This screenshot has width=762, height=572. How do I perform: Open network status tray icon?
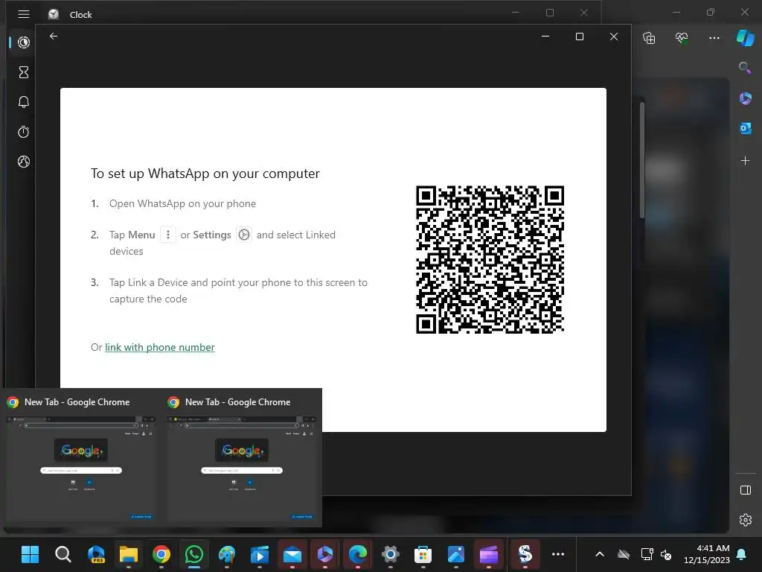click(647, 554)
